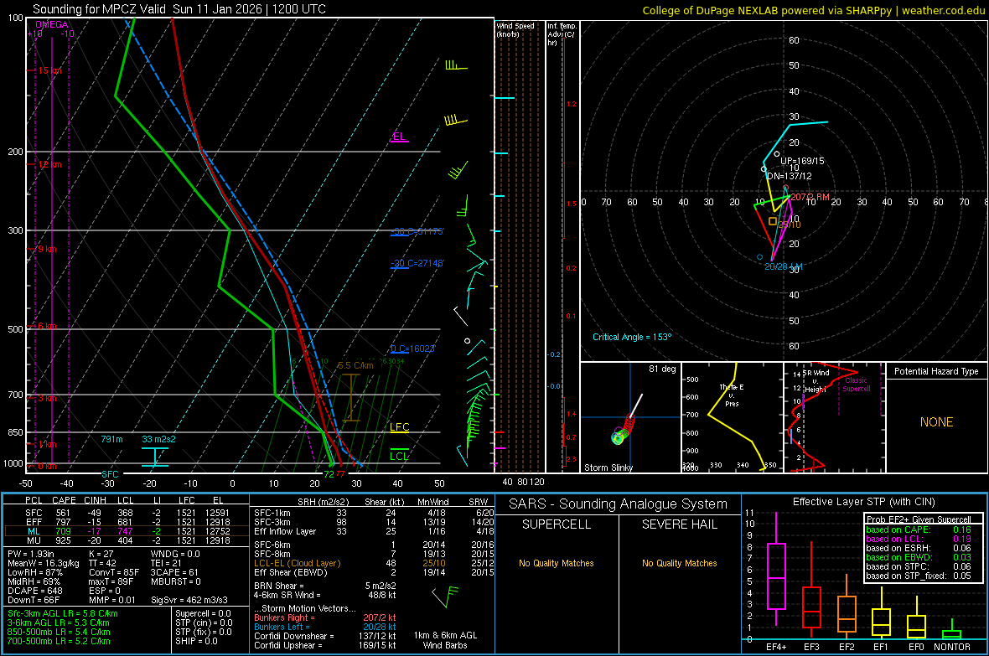Click the 'Eff Shear (EBWD)' row label

coord(291,572)
